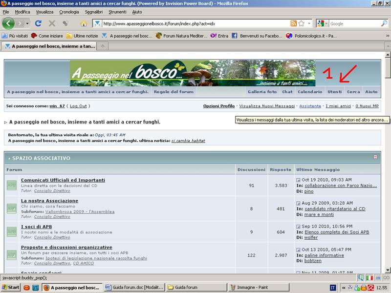Click the Log Out link
391x293 pixels.
tap(78, 106)
